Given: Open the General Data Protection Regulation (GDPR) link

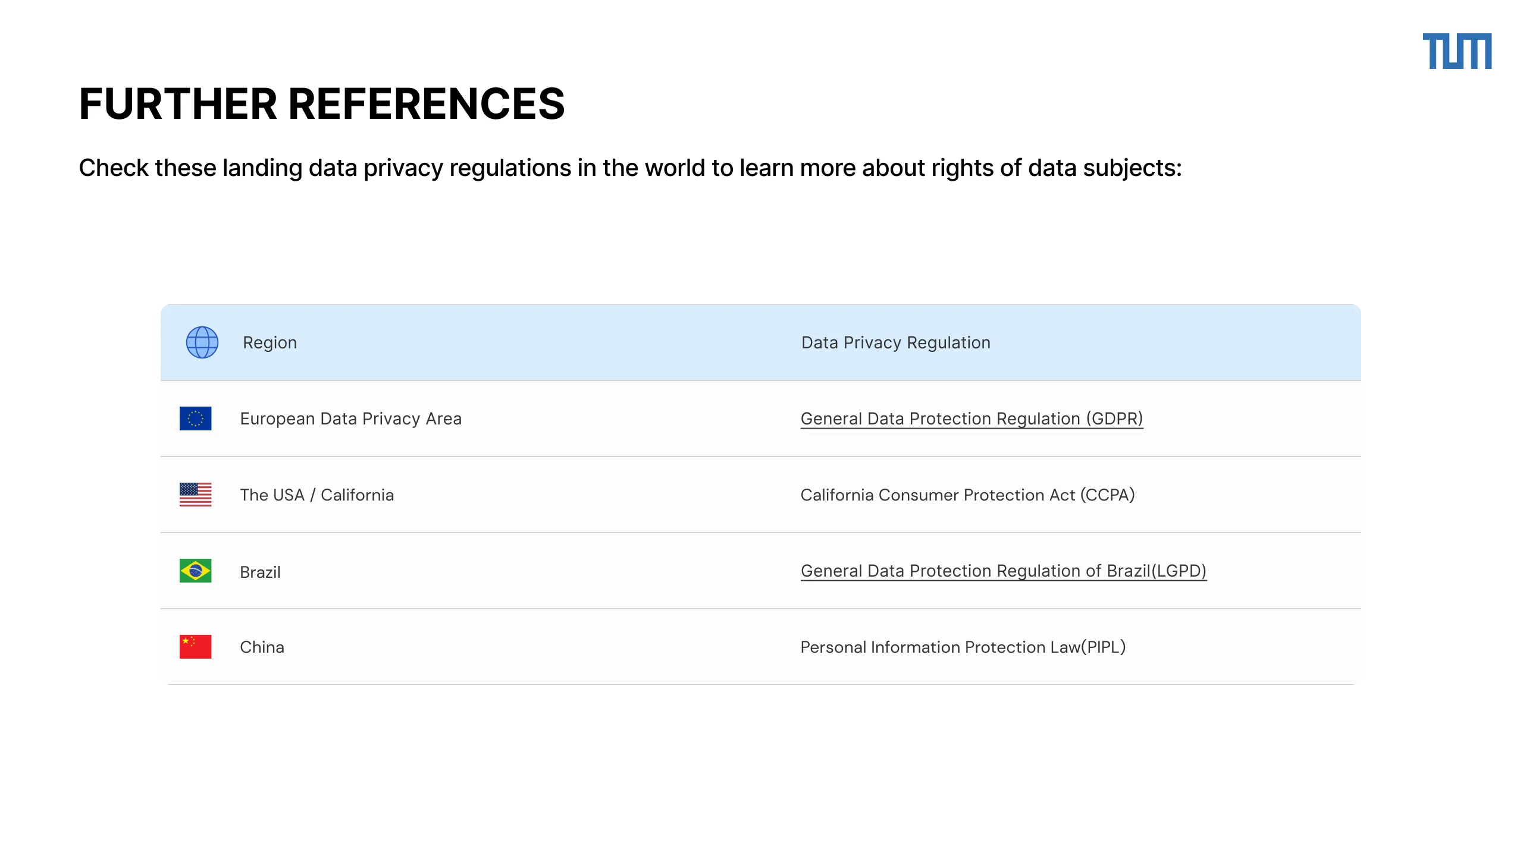Looking at the screenshot, I should point(972,418).
